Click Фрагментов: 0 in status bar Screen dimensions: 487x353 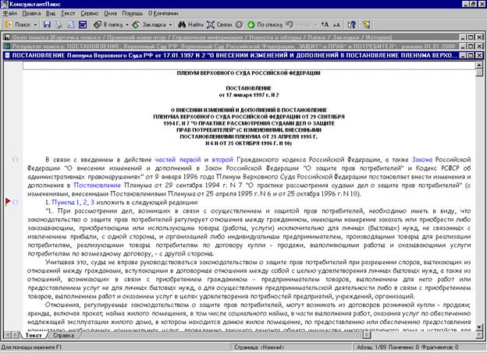pyautogui.click(x=439, y=347)
